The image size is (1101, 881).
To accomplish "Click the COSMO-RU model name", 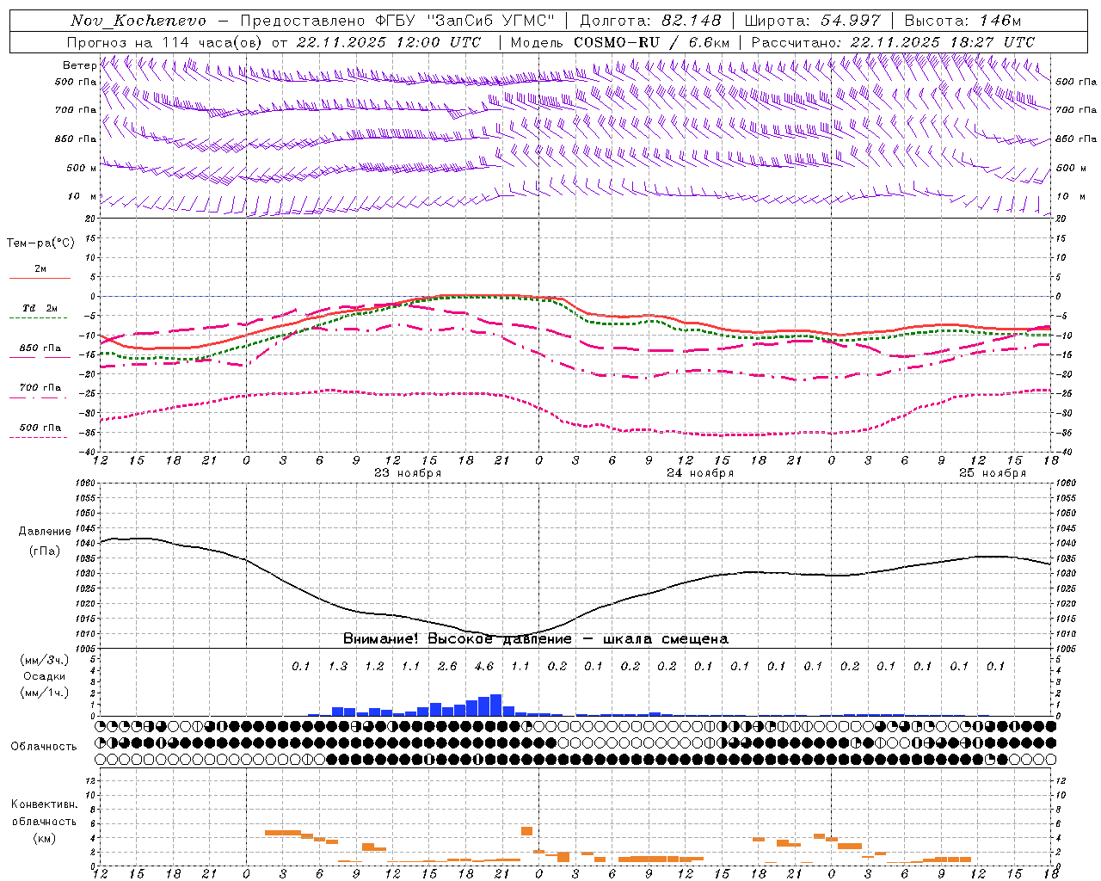I will click(x=617, y=42).
